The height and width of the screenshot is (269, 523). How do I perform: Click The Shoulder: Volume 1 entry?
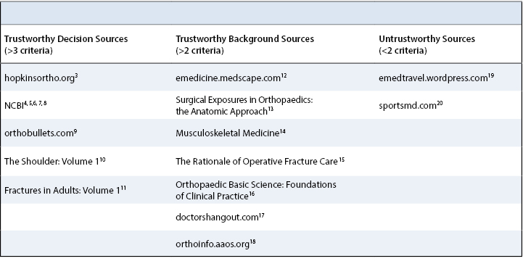point(54,162)
